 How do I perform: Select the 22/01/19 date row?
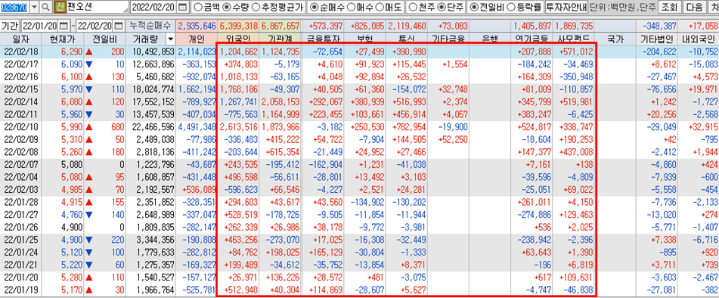pyautogui.click(x=360, y=290)
